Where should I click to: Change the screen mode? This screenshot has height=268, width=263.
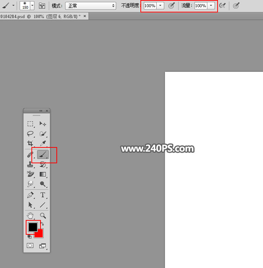[43, 246]
